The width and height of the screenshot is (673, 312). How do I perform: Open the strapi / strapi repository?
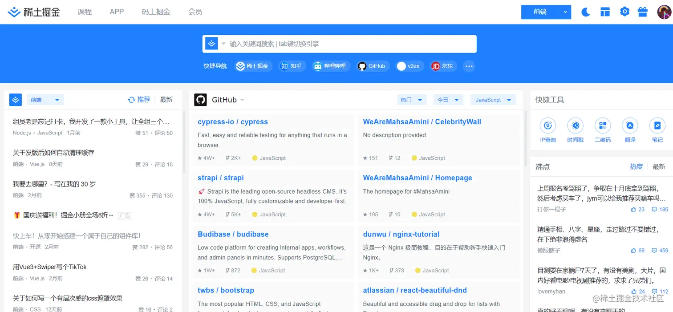221,178
